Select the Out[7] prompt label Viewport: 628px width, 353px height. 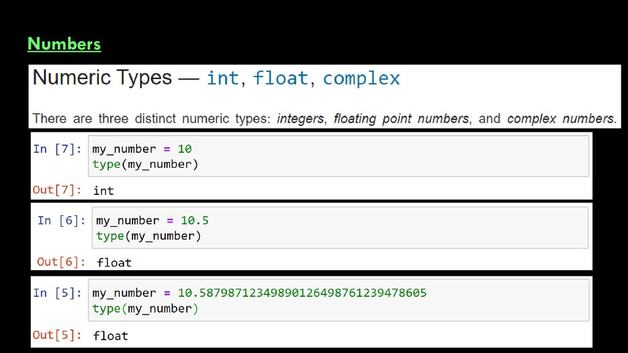57,190
